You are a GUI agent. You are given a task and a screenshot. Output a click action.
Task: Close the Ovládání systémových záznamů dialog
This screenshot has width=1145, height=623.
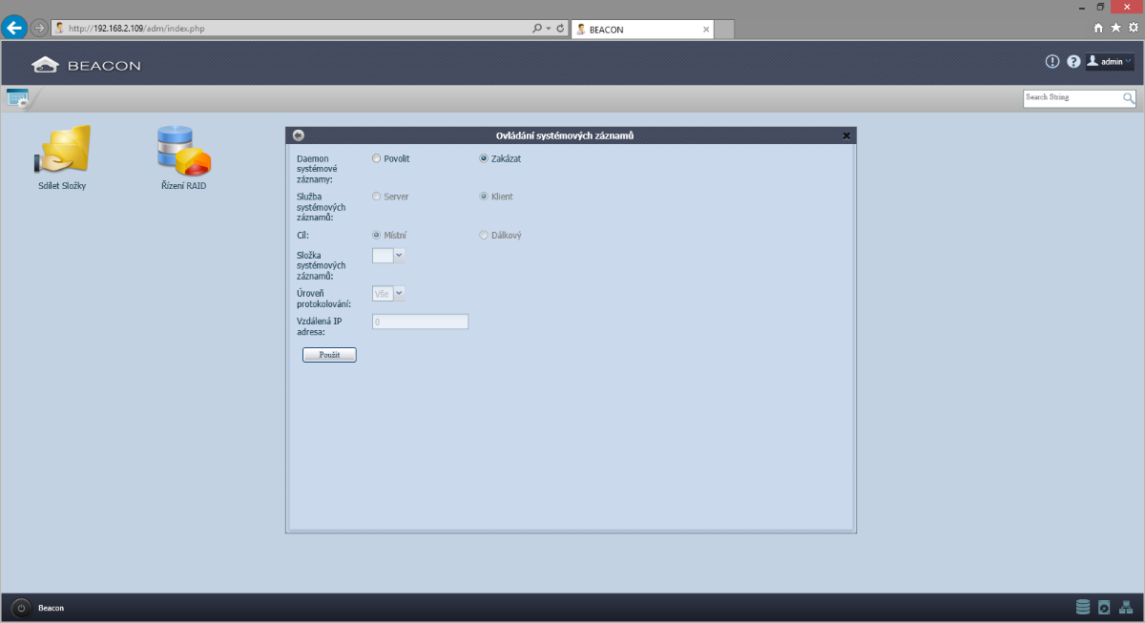pyautogui.click(x=846, y=135)
